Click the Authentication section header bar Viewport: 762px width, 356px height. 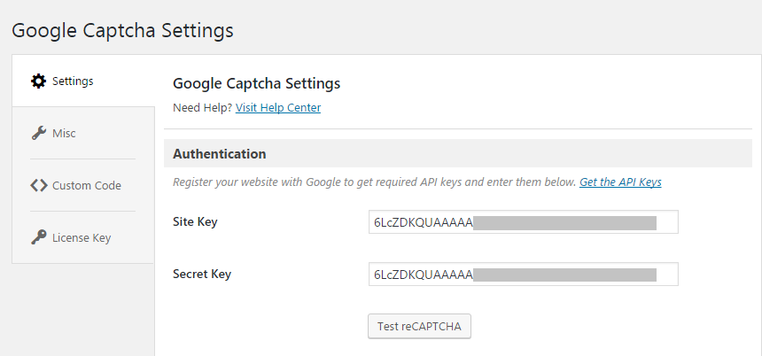click(x=458, y=153)
